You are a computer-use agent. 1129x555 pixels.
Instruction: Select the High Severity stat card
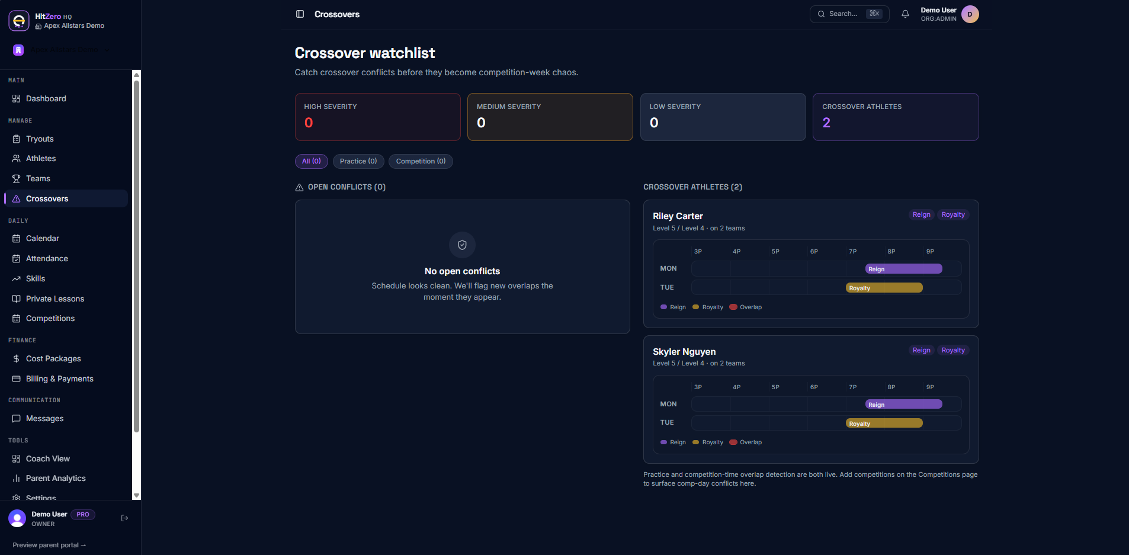click(377, 117)
